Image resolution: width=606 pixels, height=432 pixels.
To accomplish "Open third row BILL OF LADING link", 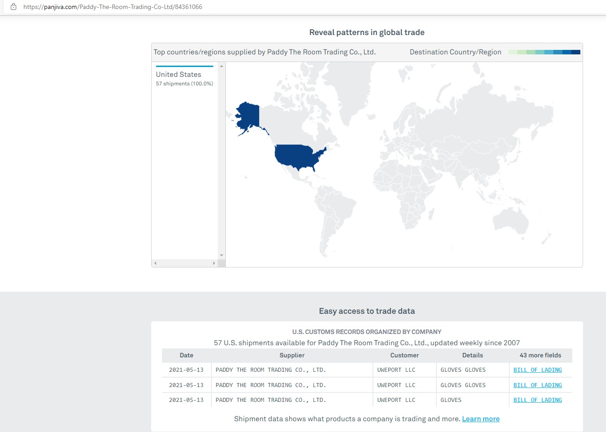I will pyautogui.click(x=538, y=400).
